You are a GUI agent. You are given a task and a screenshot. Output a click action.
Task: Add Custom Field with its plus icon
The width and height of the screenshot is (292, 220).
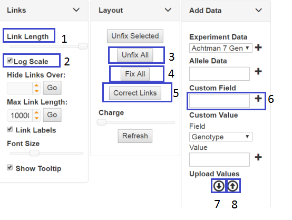pyautogui.click(x=258, y=99)
